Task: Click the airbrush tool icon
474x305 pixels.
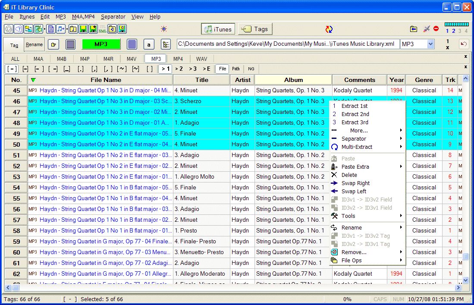Action: click(426, 29)
